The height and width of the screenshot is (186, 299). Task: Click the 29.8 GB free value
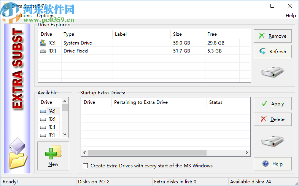pos(216,43)
